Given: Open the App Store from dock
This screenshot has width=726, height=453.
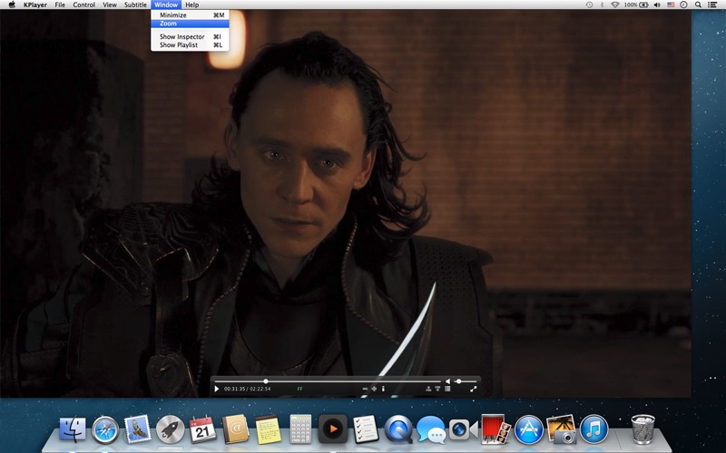Looking at the screenshot, I should (529, 429).
